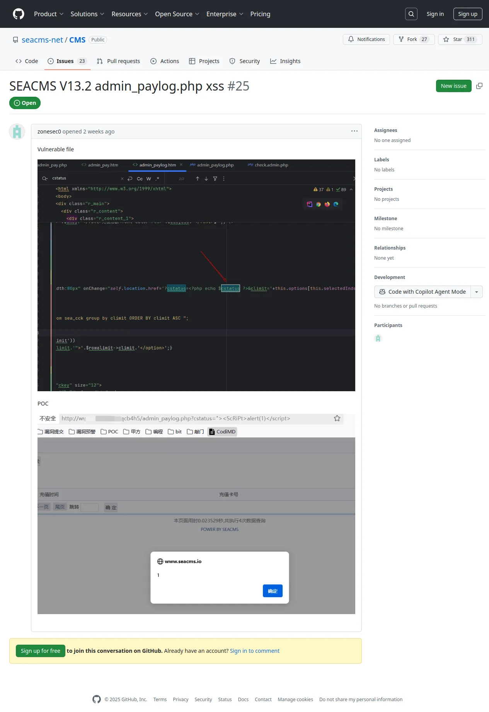Click the Public repository badge

[98, 39]
